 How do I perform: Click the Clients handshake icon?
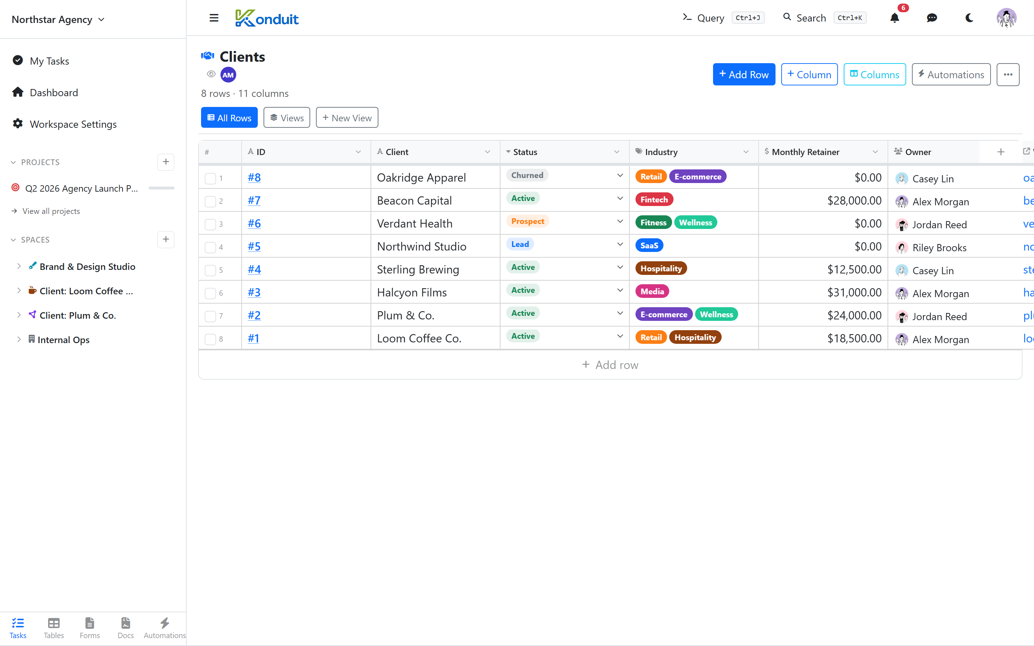point(208,56)
